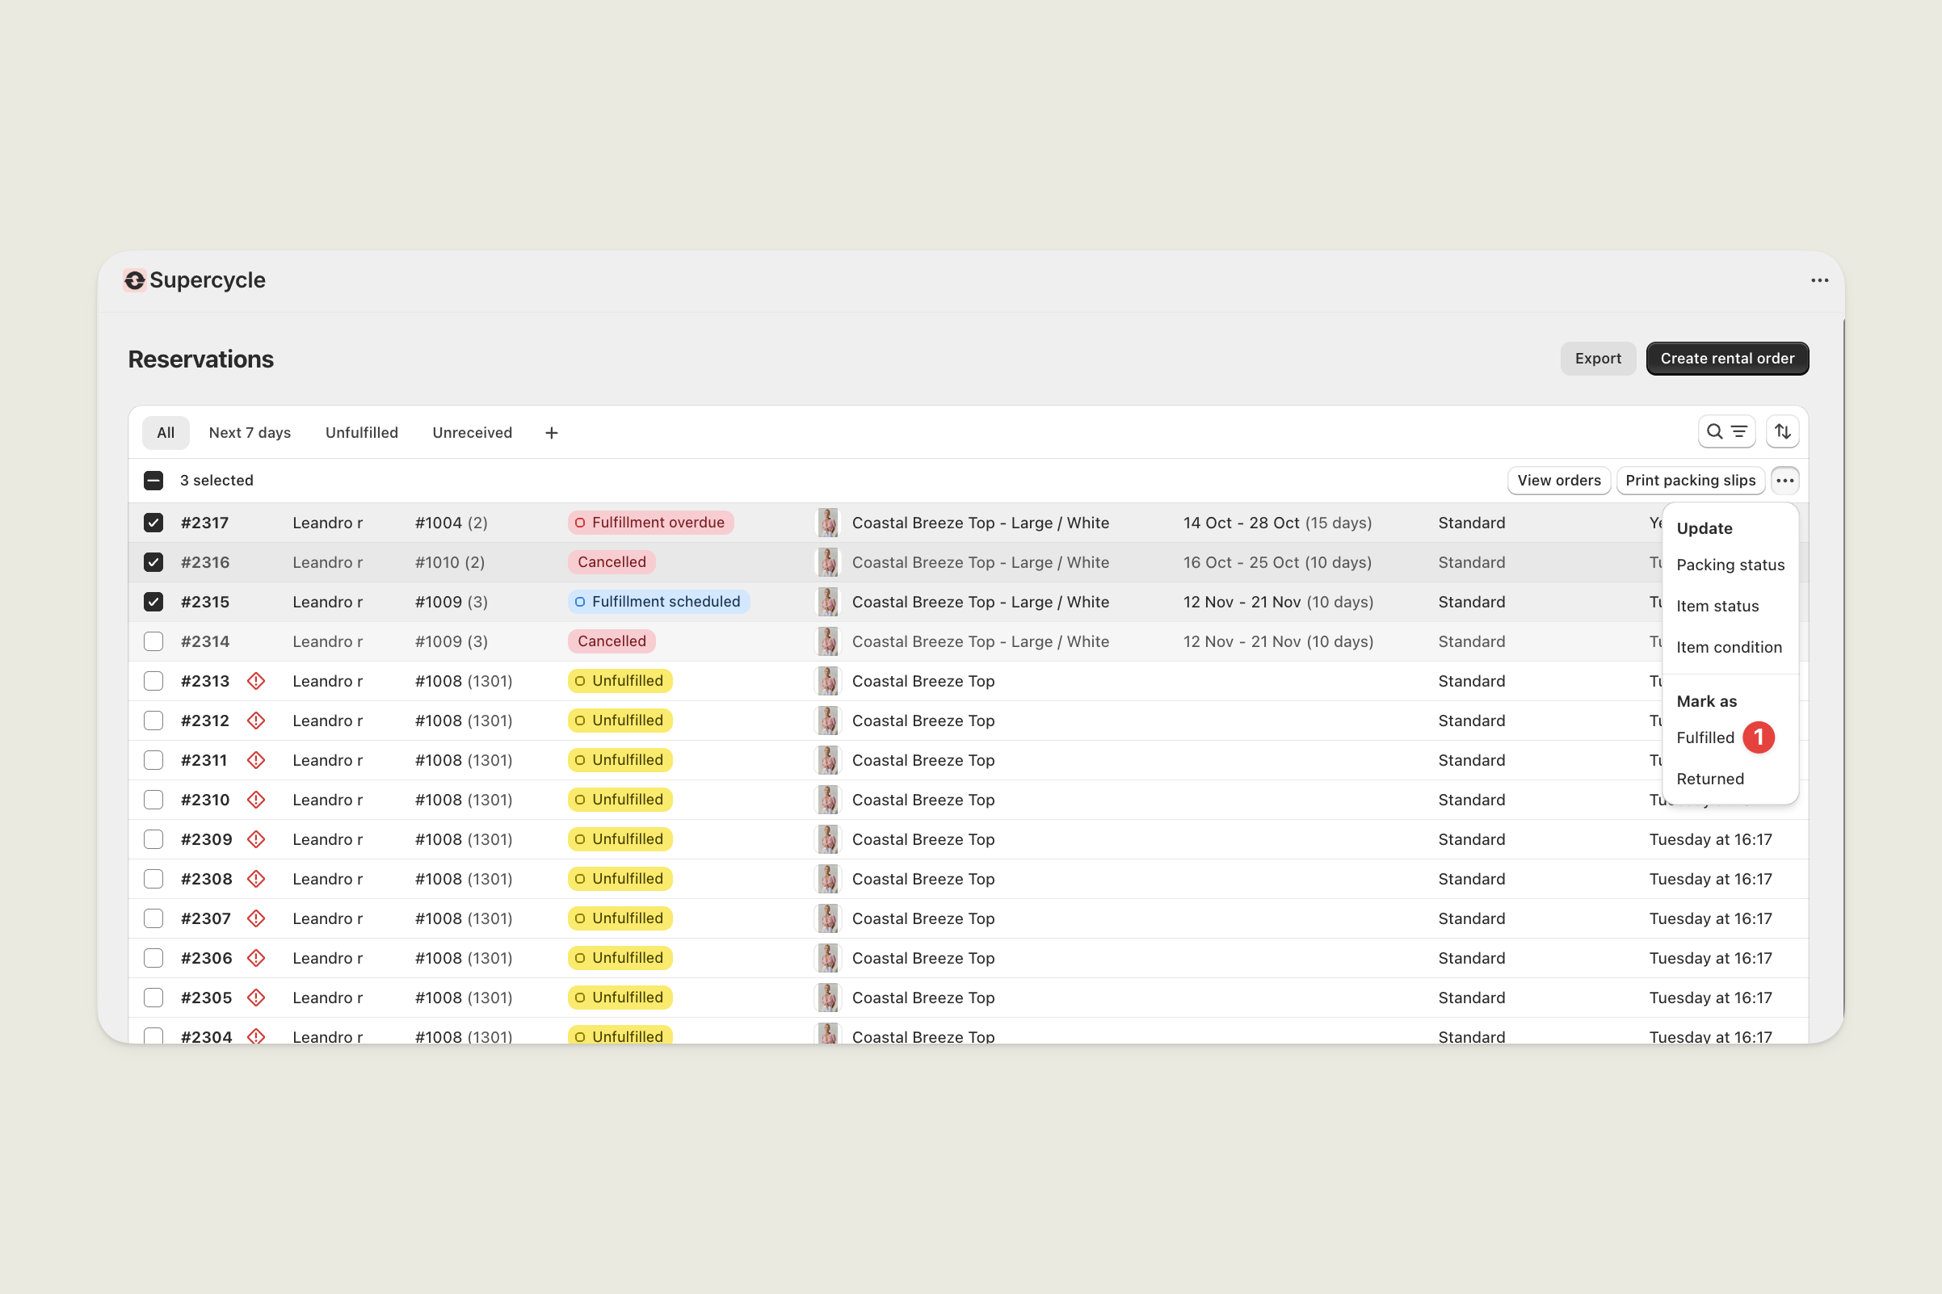Click the select-all indeterminate checkbox next to 3 selected

point(153,480)
